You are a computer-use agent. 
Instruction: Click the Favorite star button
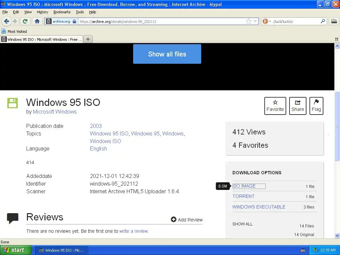click(275, 106)
